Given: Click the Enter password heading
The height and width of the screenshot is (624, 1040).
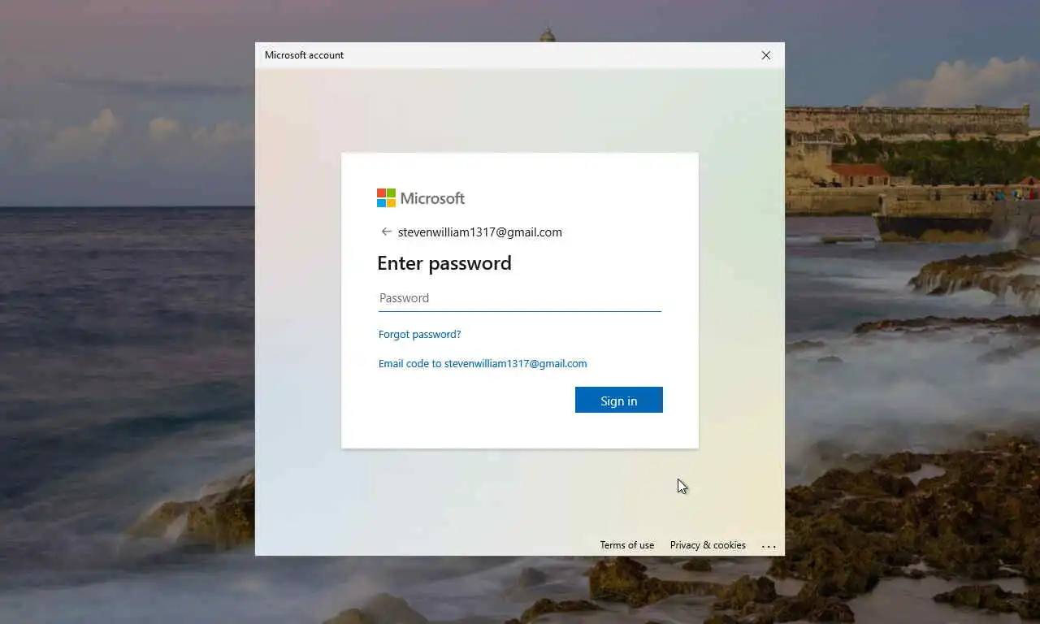Looking at the screenshot, I should 444,263.
